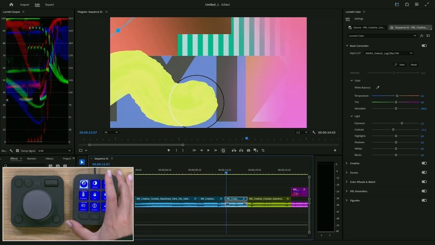This screenshot has height=245, width=435.
Task: Pick white balance with the eyedropper
Action: (x=377, y=87)
